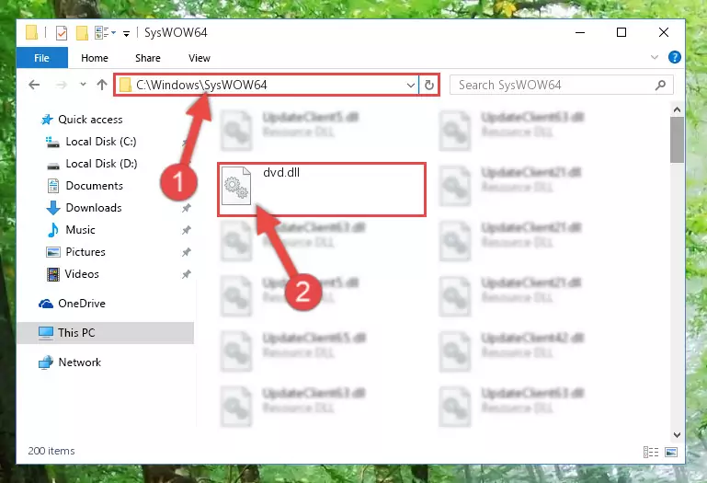Maximize the SysWOW64 window
Viewport: 707px width, 483px height.
pos(621,32)
